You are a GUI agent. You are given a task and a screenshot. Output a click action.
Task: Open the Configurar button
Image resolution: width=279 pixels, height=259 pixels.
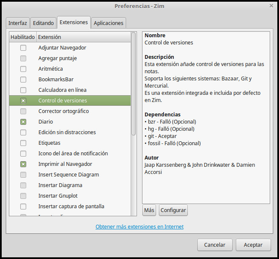pyautogui.click(x=173, y=210)
